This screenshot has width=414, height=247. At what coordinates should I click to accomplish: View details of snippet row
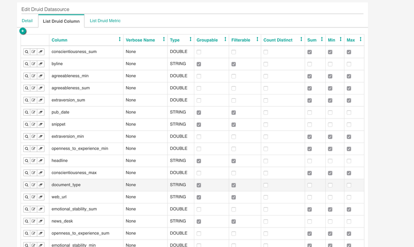click(27, 124)
